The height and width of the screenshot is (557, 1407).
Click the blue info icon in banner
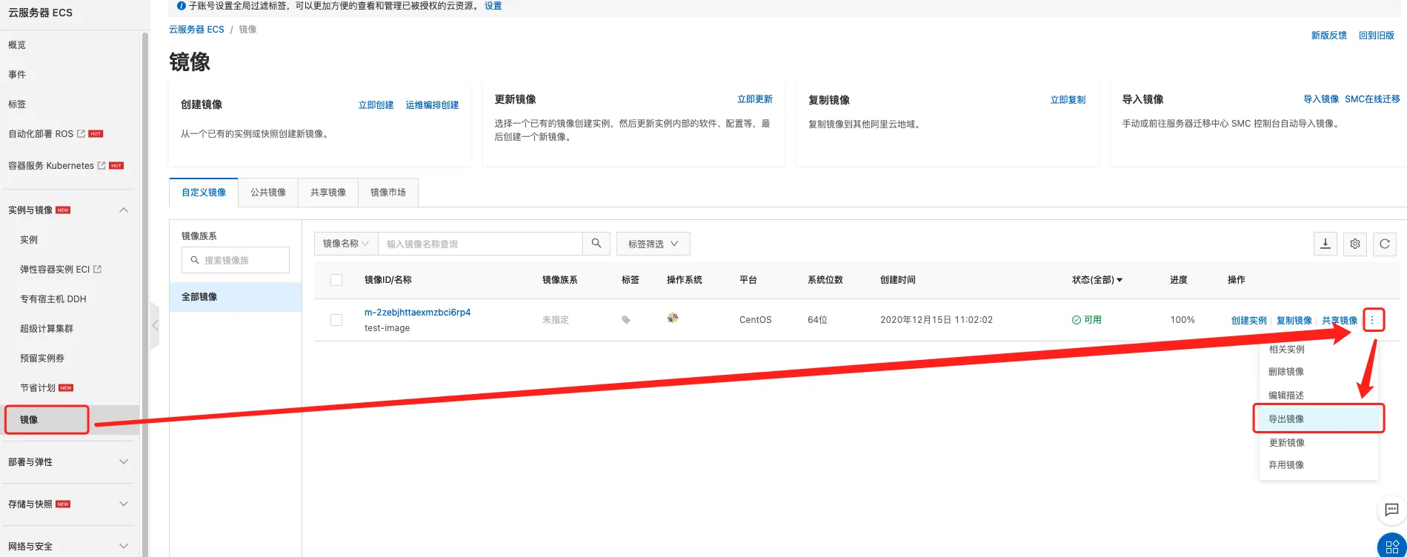[x=182, y=6]
